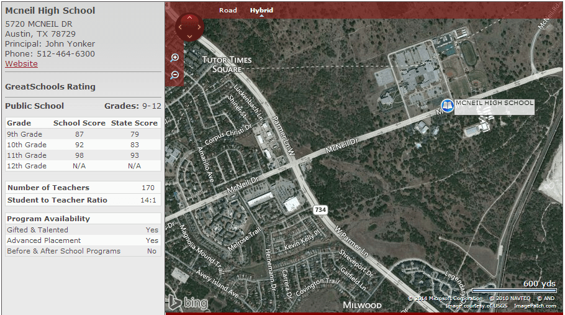Click the Bing logo on map
The width and height of the screenshot is (565, 315).
point(188,303)
